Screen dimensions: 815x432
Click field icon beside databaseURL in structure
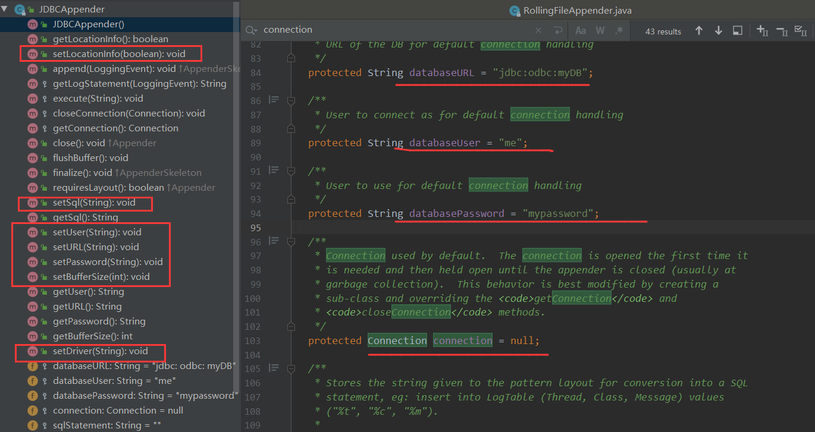(32, 366)
